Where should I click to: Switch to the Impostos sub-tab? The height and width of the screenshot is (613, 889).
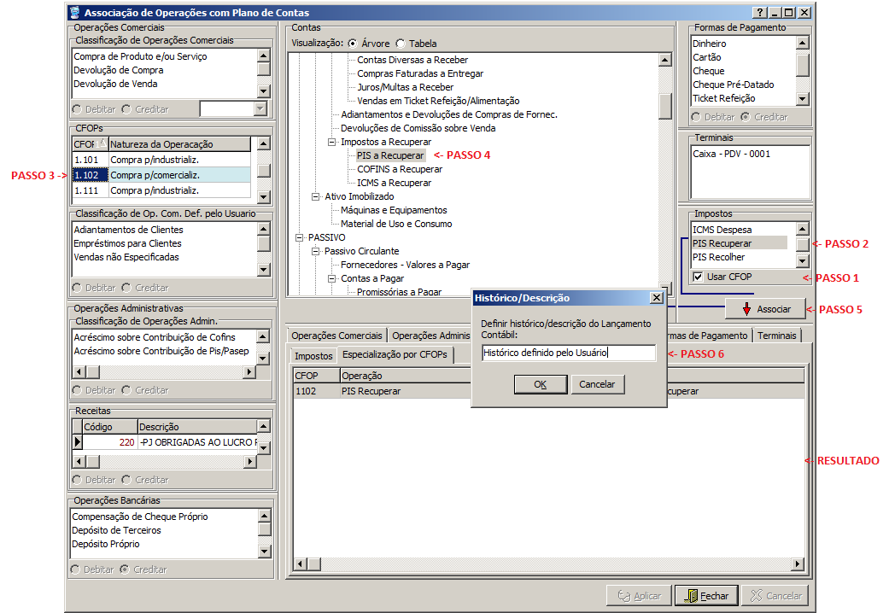[313, 355]
